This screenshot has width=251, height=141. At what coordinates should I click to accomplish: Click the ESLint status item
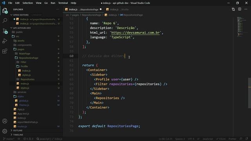[221, 139]
